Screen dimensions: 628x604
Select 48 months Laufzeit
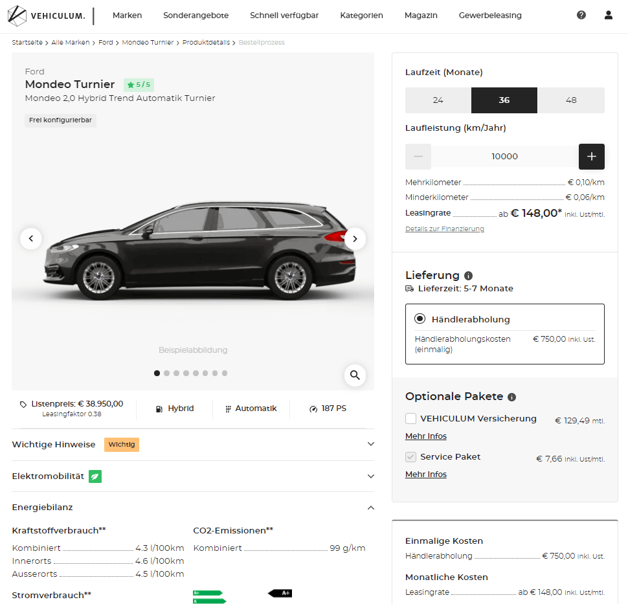(571, 100)
